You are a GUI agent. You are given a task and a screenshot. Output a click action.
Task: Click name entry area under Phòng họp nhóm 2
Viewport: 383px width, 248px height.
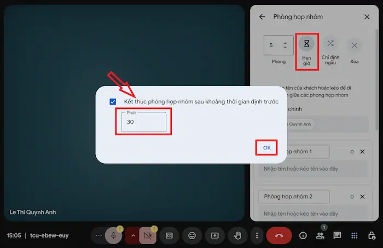pos(312,214)
